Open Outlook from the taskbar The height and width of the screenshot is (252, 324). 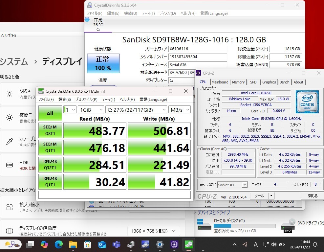102,244
